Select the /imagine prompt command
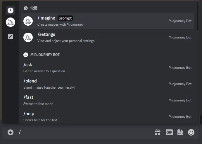Image resolution: width=202 pixels, height=144 pixels. point(107,21)
